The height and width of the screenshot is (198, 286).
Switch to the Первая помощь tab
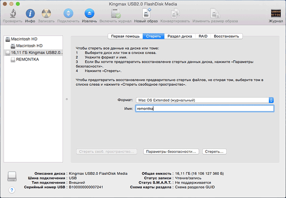(x=125, y=36)
